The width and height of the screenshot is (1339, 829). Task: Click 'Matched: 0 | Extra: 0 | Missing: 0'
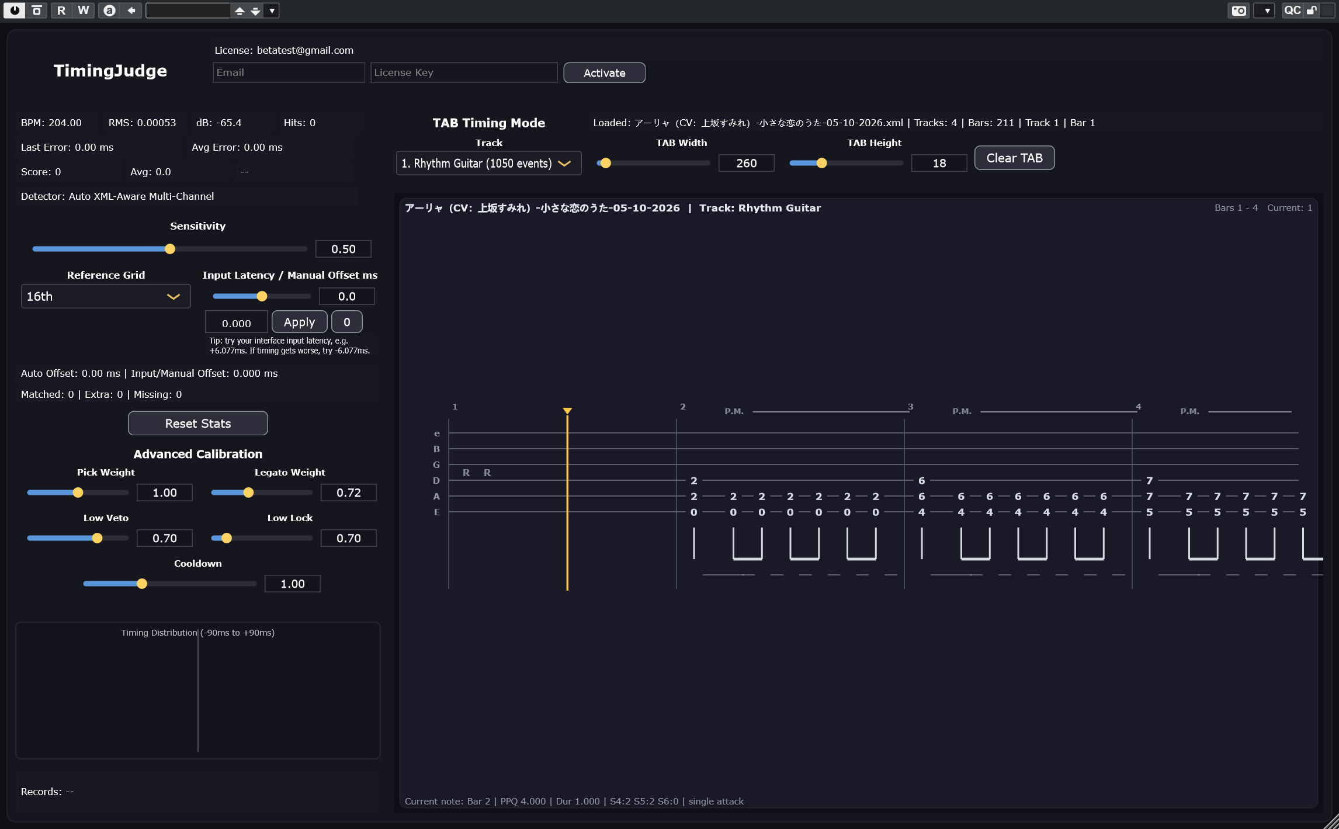click(x=101, y=394)
